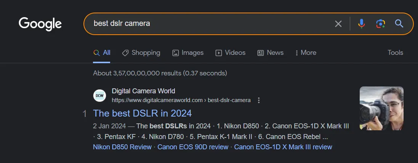Switch to the News tab
The image size is (418, 163).
270,53
